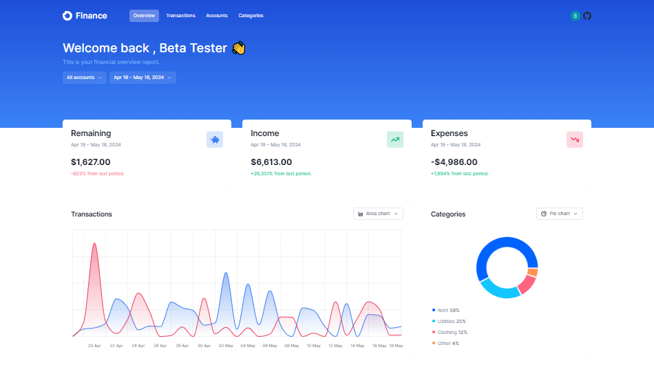Click the Remaining card title

[x=91, y=133]
